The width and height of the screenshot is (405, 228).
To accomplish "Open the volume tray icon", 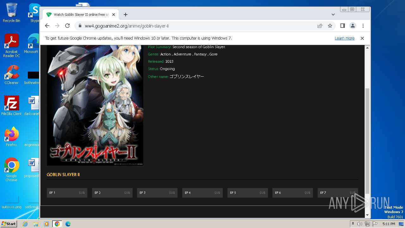I will pos(360,224).
